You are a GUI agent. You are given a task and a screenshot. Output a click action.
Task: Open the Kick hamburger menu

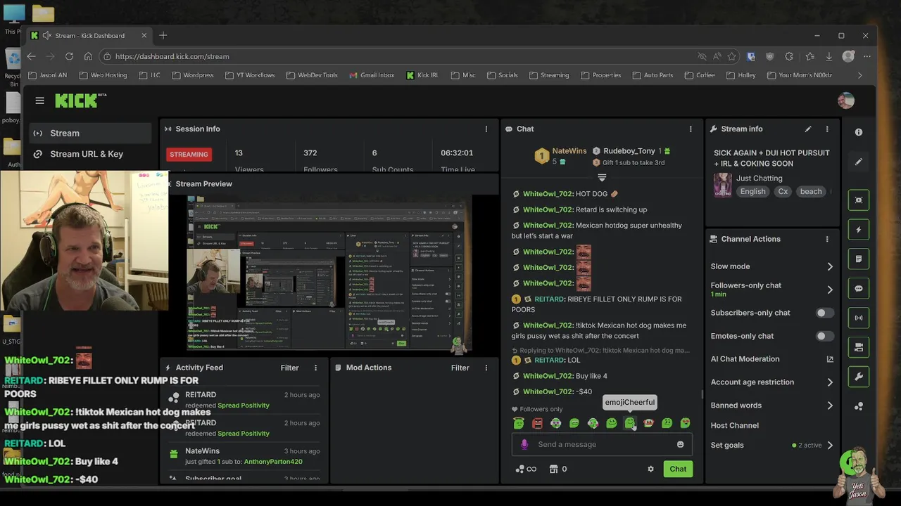point(39,100)
